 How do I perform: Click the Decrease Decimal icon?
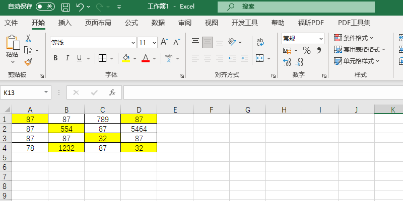(299, 62)
